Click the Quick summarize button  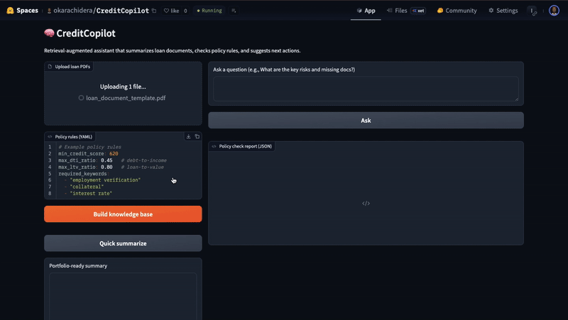click(x=123, y=243)
